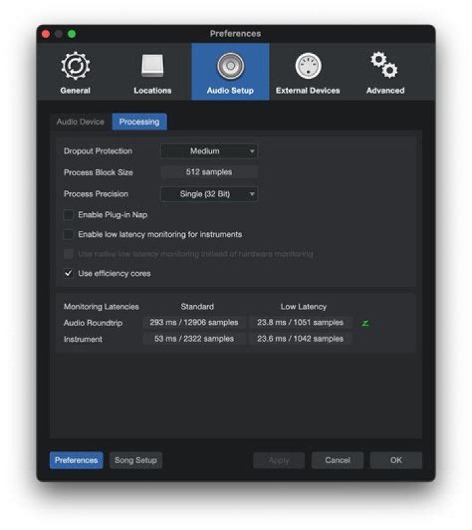This screenshot has width=472, height=530.
Task: Click the 23.8 ms / 1051 samples value
Action: (300, 323)
